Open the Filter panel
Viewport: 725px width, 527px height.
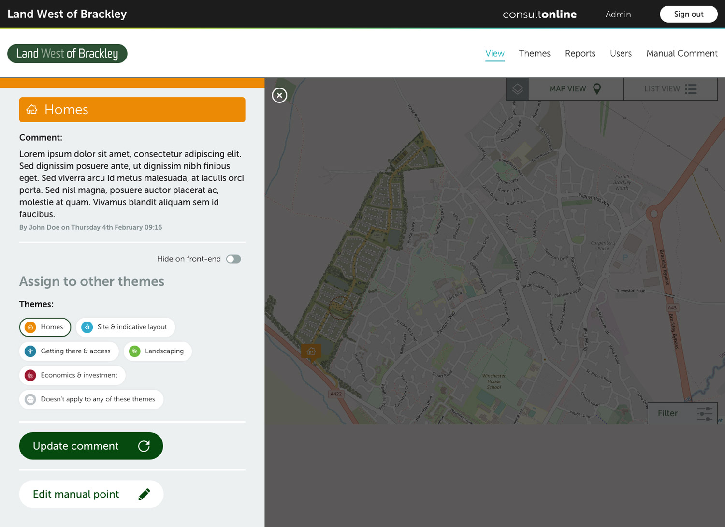pos(682,413)
